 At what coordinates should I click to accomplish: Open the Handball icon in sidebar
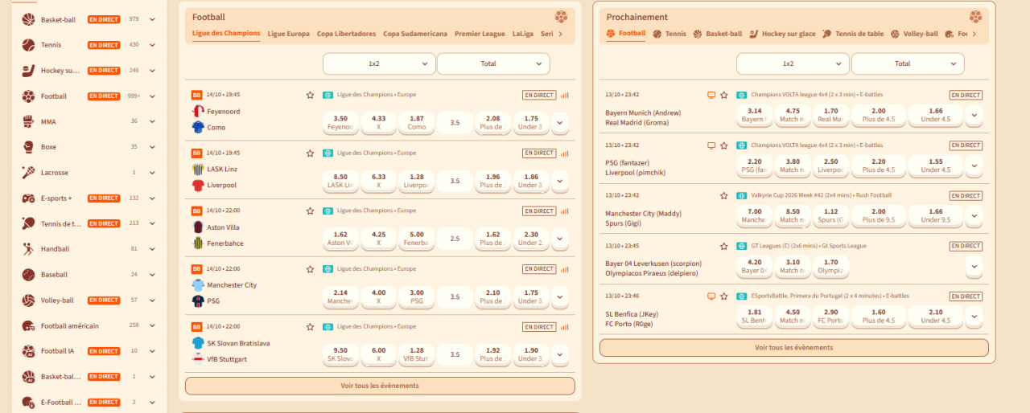[x=28, y=249]
